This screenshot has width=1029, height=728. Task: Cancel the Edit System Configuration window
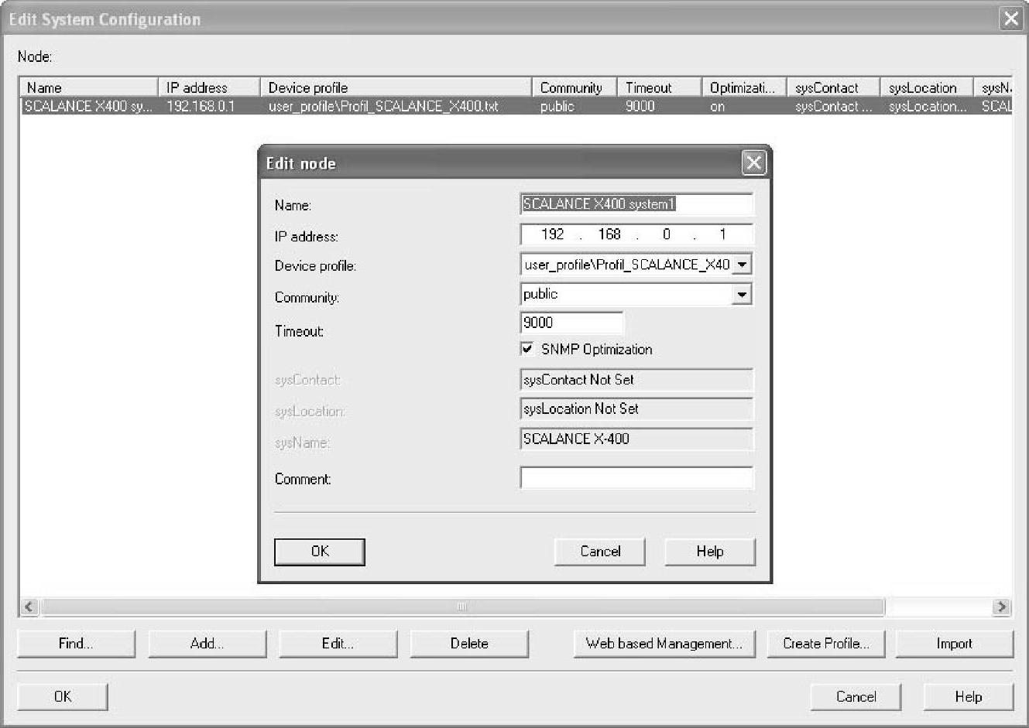(x=856, y=697)
